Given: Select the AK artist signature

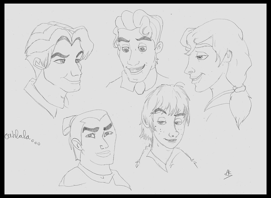Looking at the screenshot, I should pos(228,174).
